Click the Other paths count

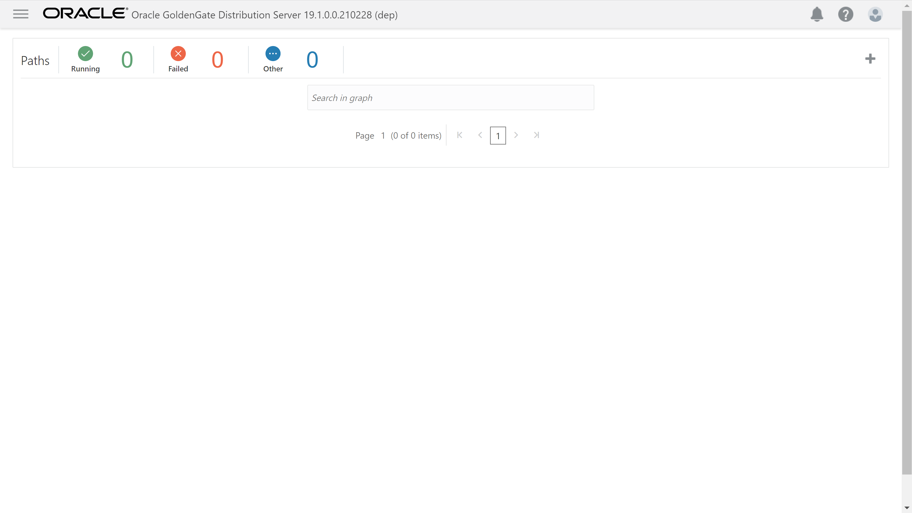click(312, 59)
